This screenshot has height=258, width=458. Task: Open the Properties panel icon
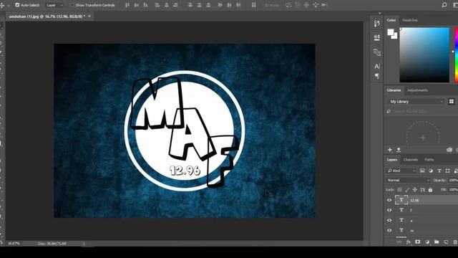click(377, 37)
